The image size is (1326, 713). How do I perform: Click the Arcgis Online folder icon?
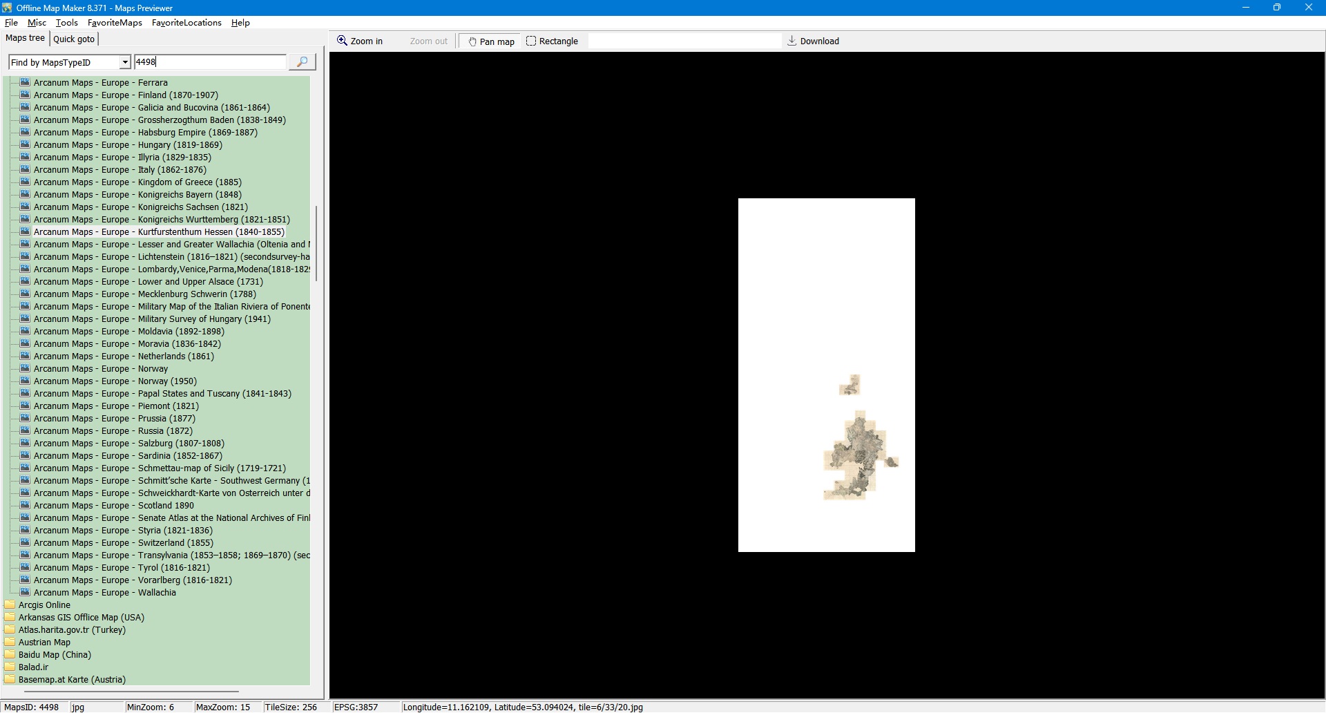[10, 605]
